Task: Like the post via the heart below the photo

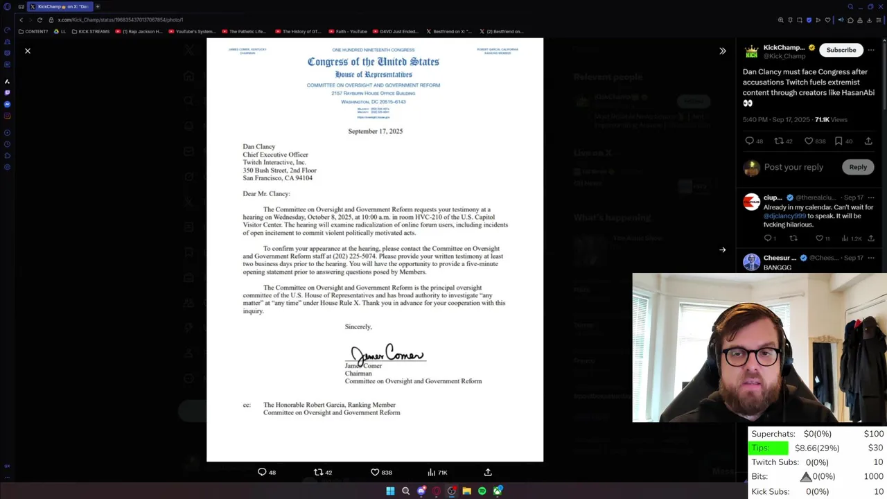Action: (375, 472)
